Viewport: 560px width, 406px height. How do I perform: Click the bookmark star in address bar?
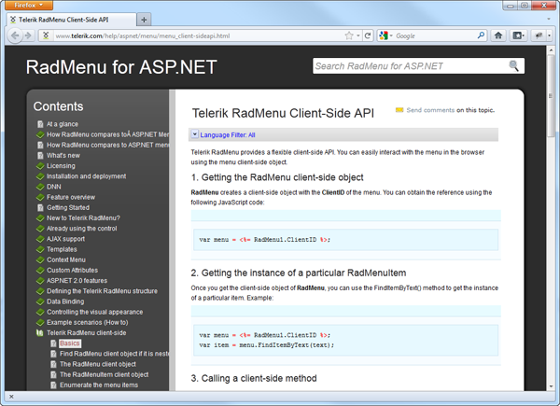[x=349, y=35]
